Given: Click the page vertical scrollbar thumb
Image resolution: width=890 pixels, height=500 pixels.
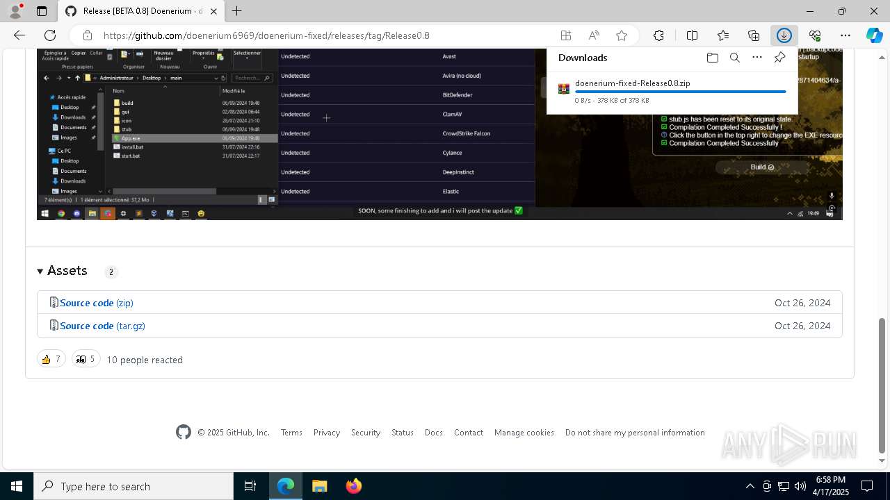Looking at the screenshot, I should pyautogui.click(x=882, y=385).
